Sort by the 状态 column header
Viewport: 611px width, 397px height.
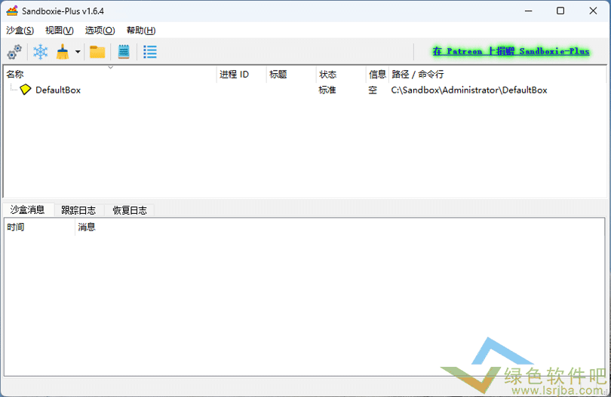point(341,74)
